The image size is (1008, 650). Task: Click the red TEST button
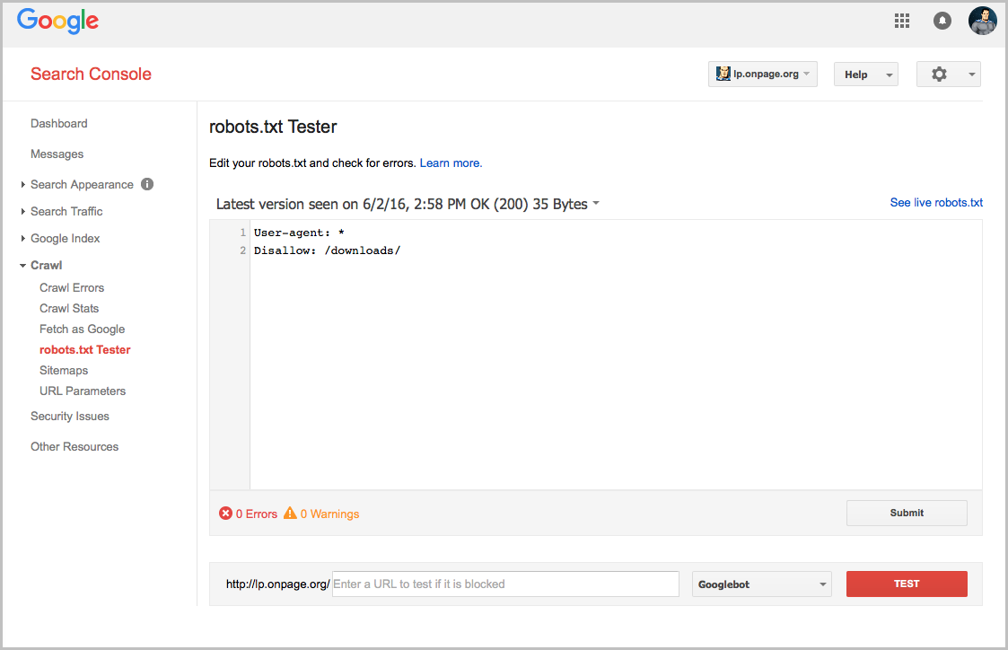(x=906, y=584)
